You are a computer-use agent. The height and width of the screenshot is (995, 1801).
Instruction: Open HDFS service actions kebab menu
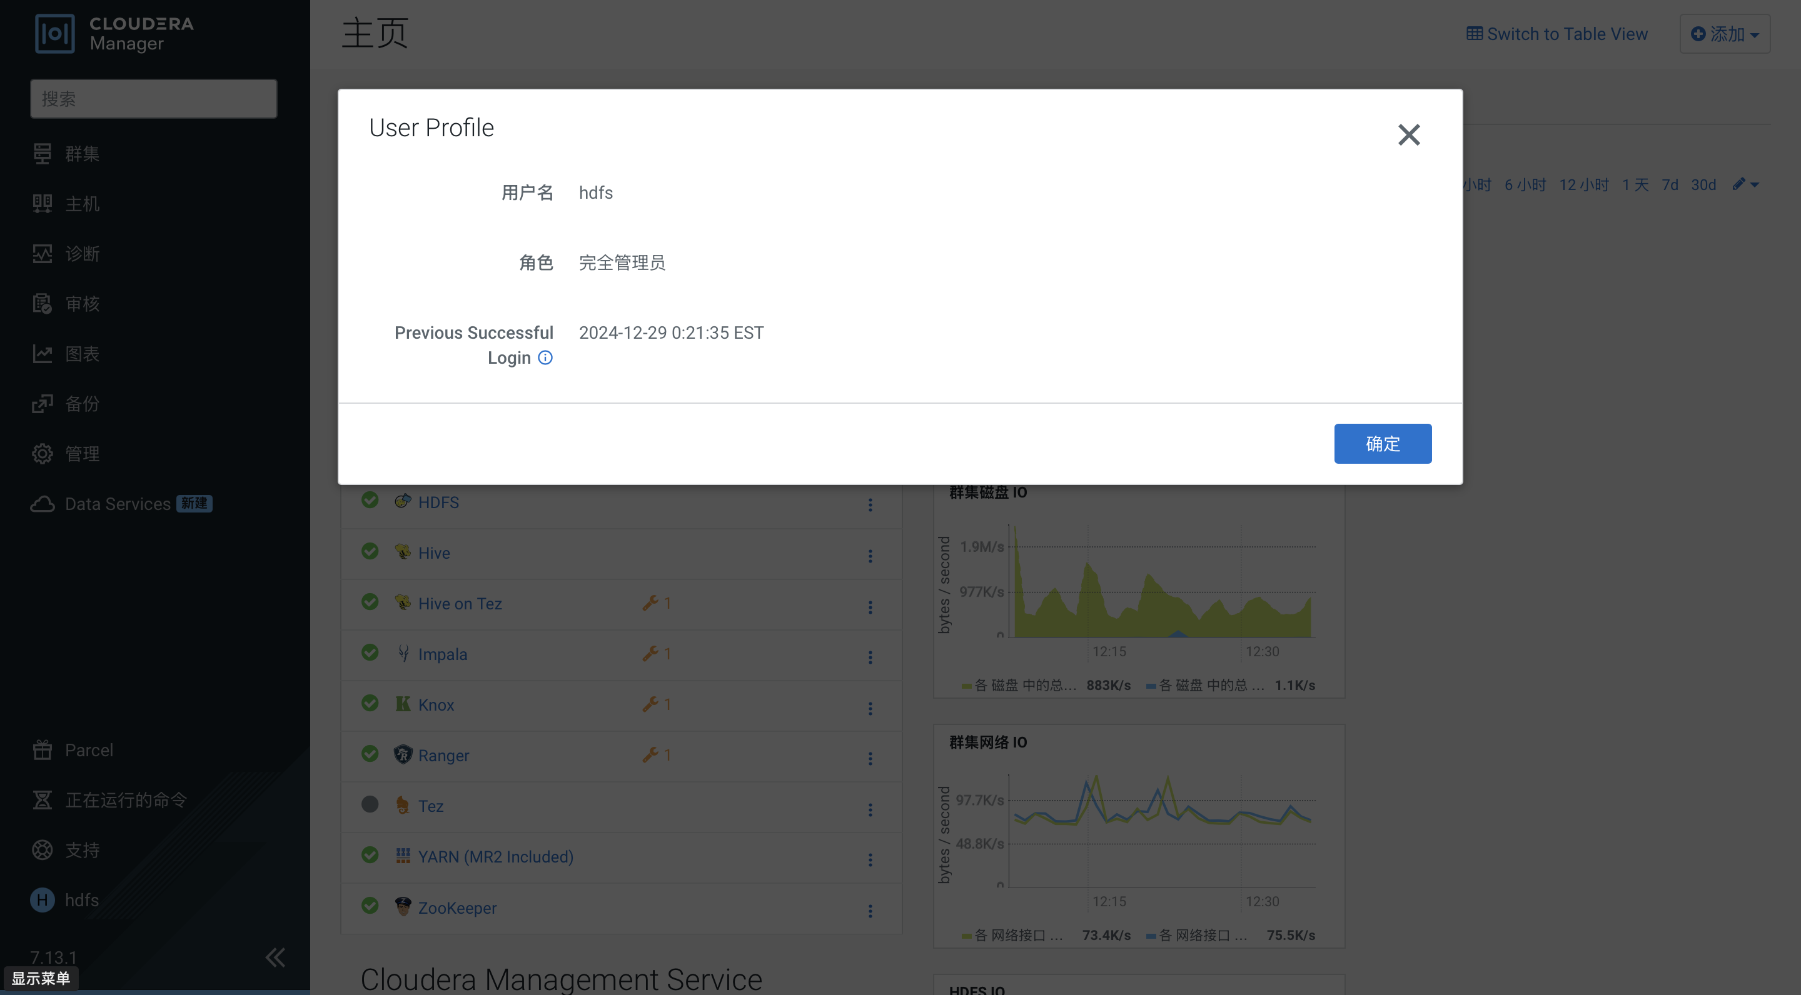coord(870,504)
